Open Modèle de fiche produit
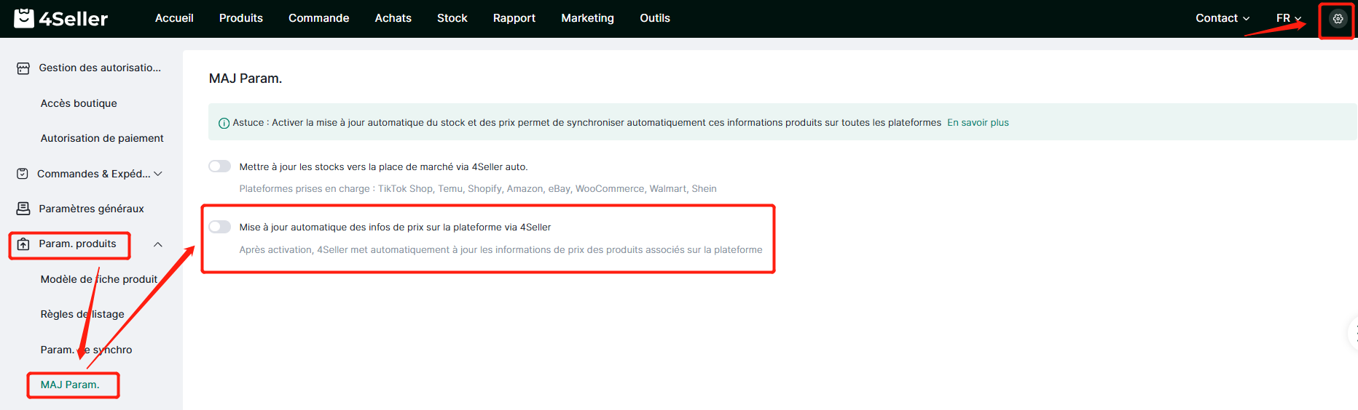 (98, 279)
